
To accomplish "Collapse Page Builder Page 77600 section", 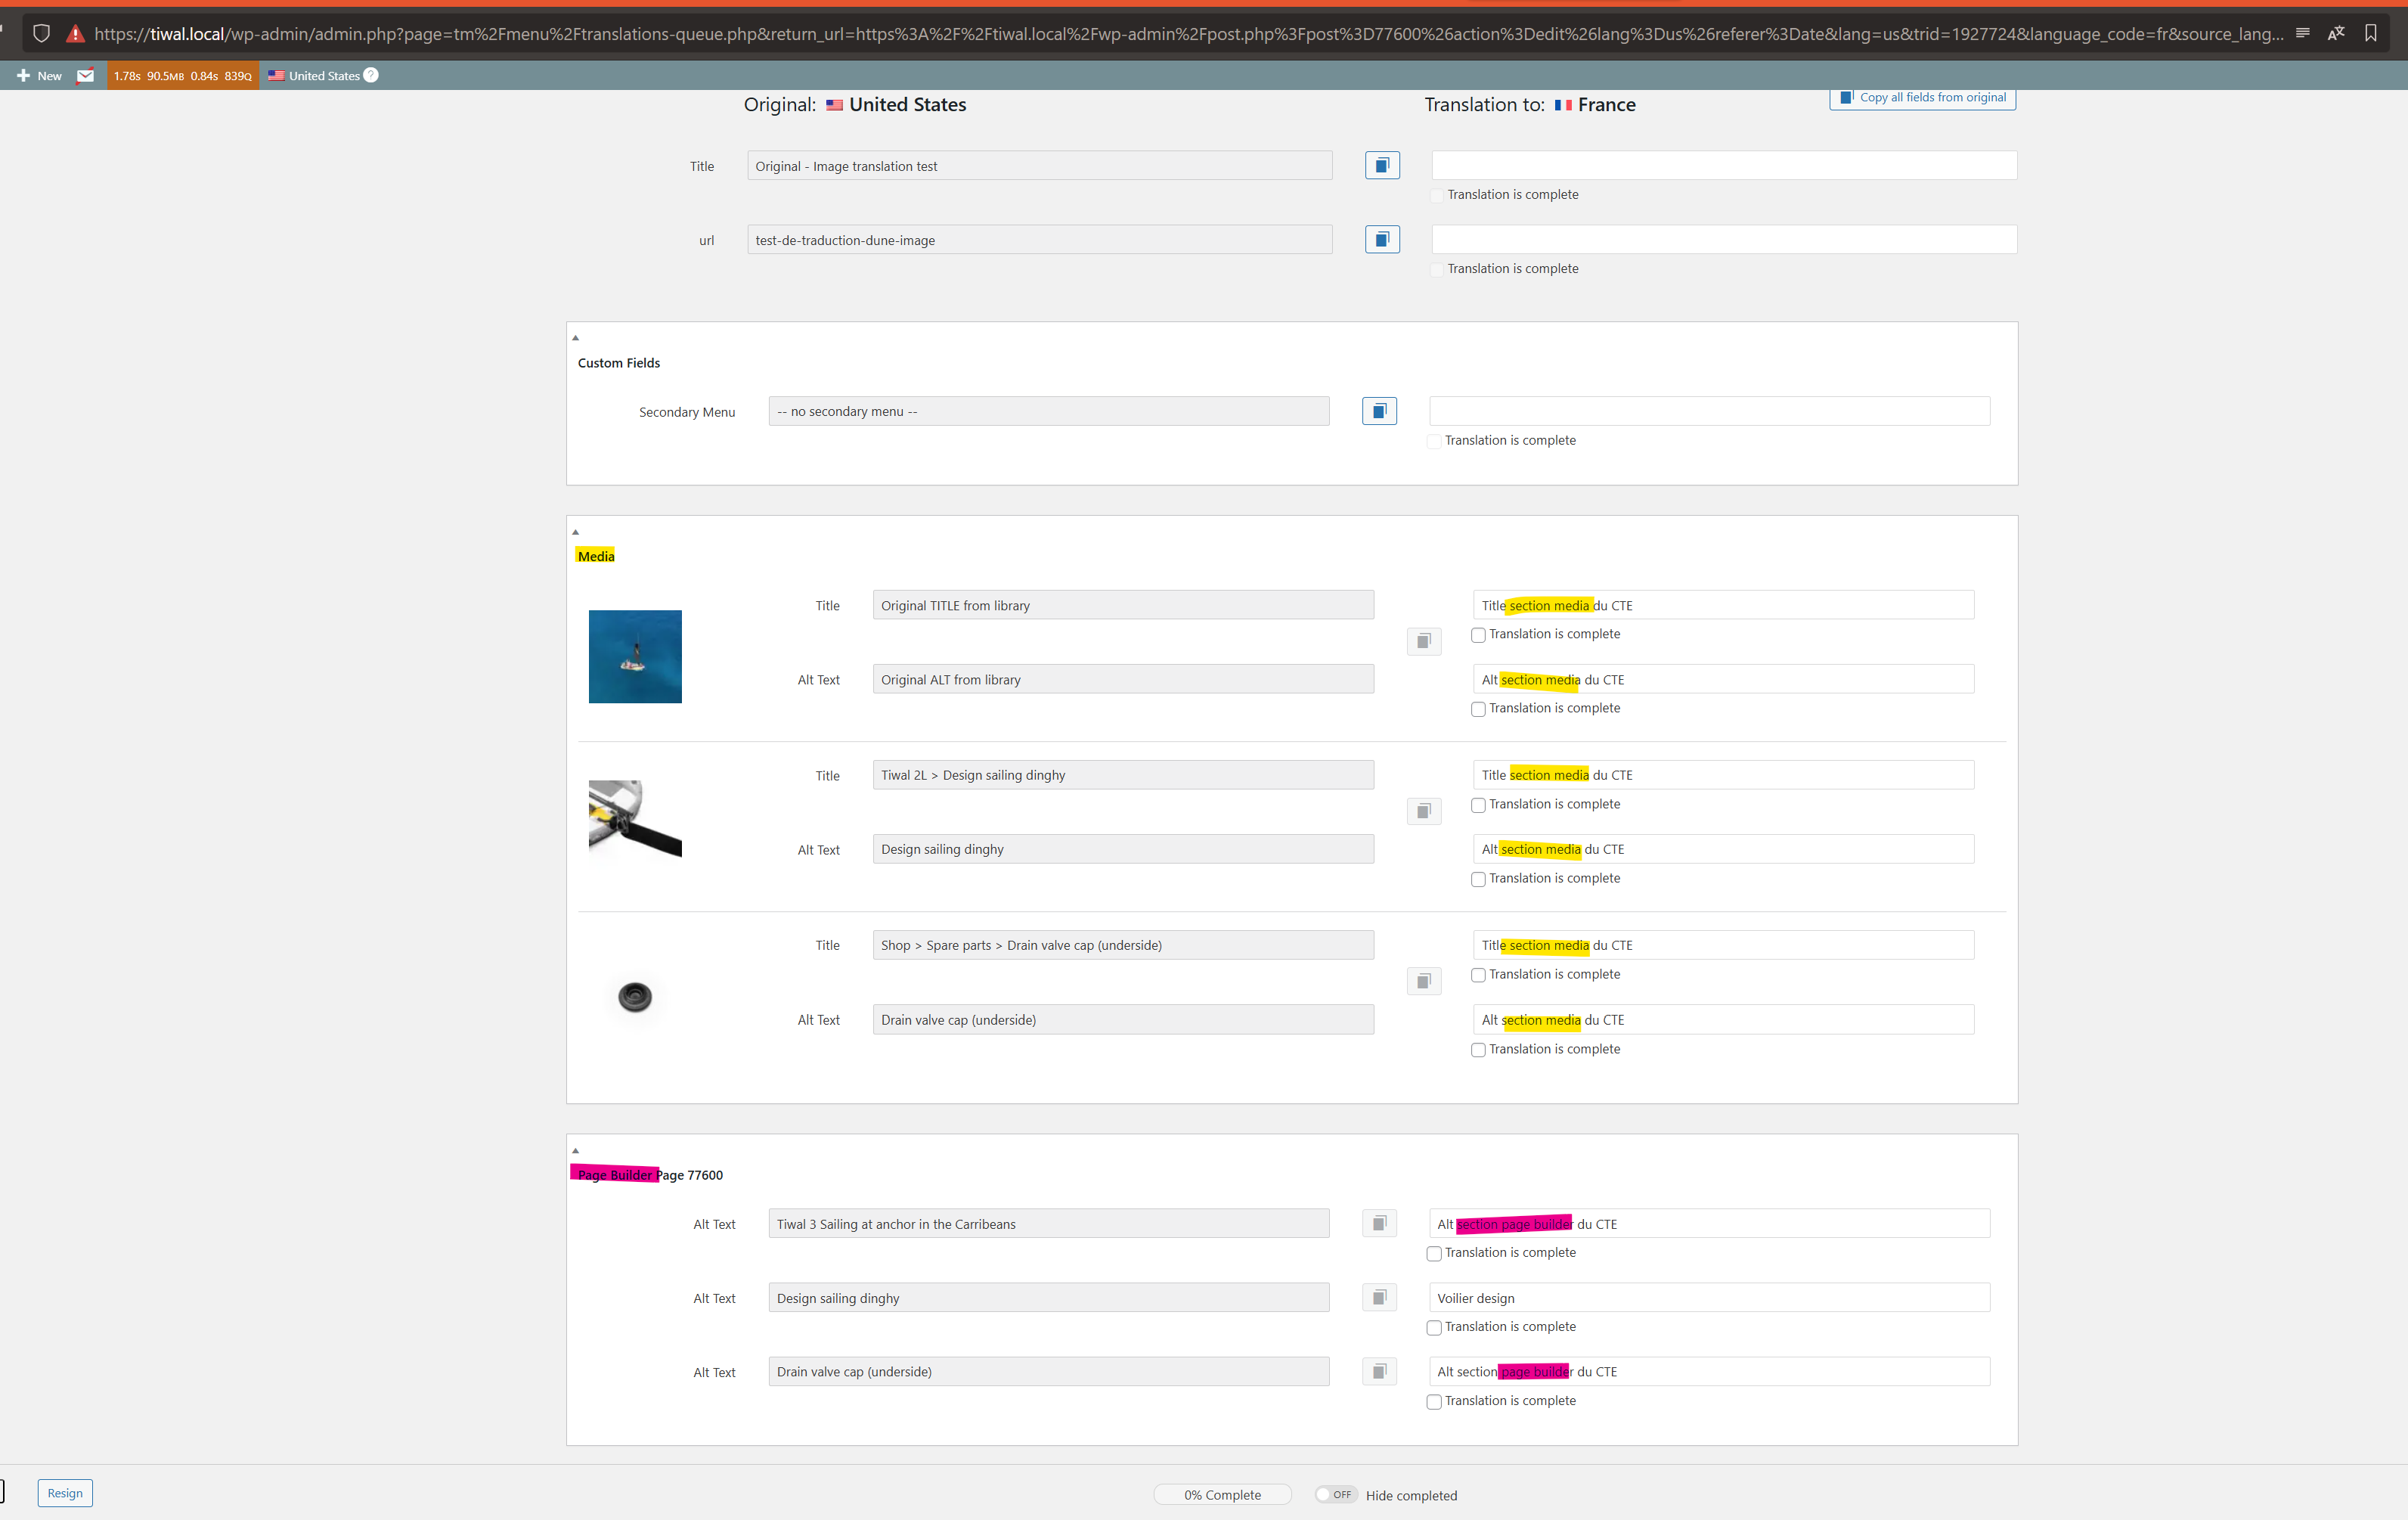I will pos(575,1151).
